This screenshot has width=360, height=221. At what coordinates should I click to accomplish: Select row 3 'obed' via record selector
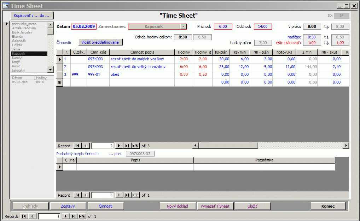point(59,75)
